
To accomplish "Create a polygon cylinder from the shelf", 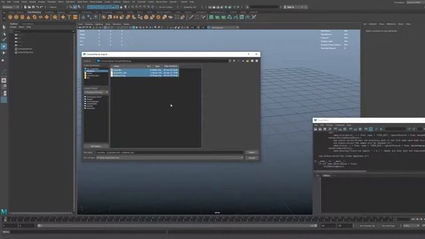I will [22, 17].
